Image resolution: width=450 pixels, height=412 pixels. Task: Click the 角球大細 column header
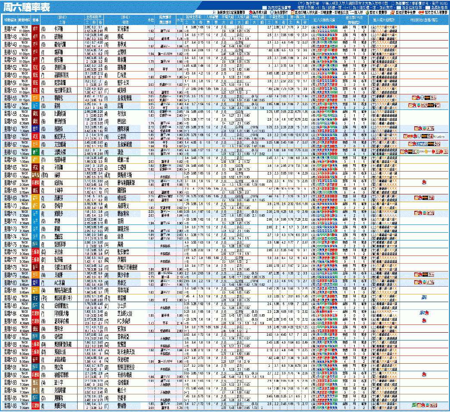click(x=258, y=17)
